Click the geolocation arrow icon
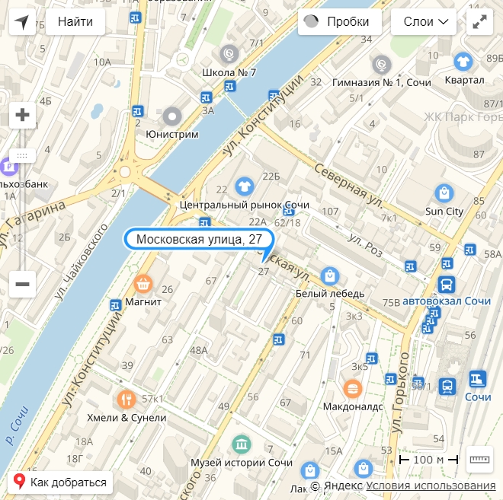The width and height of the screenshot is (503, 500). click(x=22, y=22)
